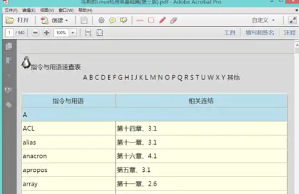Screen dimensions: 299x194
Task: Open the 帮助(H) menu
Action: 86,10
